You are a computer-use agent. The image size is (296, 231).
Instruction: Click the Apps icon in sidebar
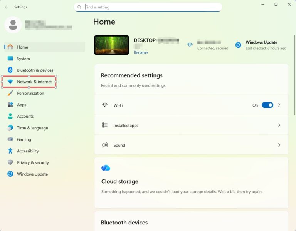click(10, 105)
